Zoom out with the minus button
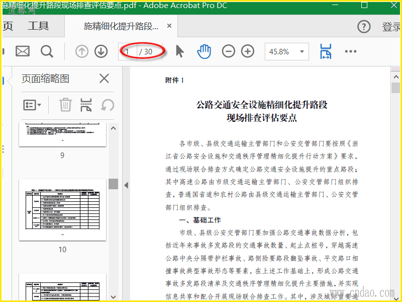Screen dimensions: 402x302 point(229,51)
